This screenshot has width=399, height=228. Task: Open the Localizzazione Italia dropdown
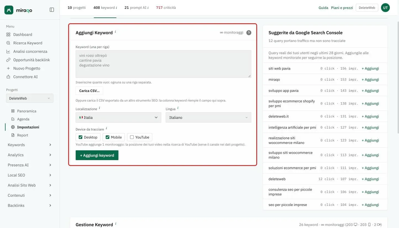click(x=118, y=117)
